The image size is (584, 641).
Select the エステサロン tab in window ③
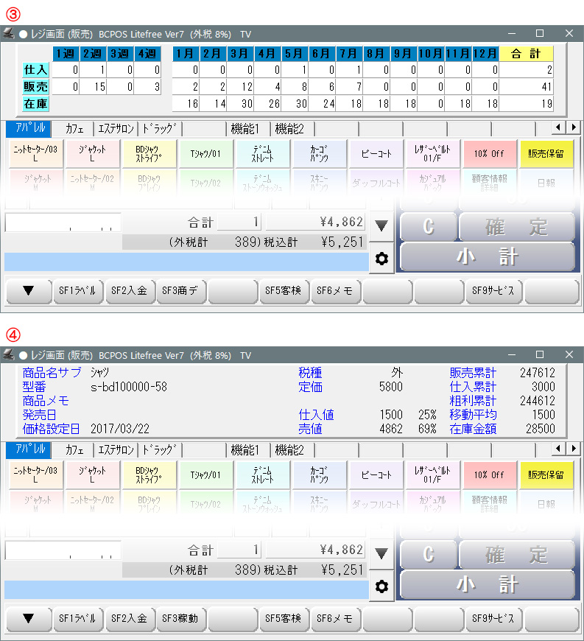116,129
